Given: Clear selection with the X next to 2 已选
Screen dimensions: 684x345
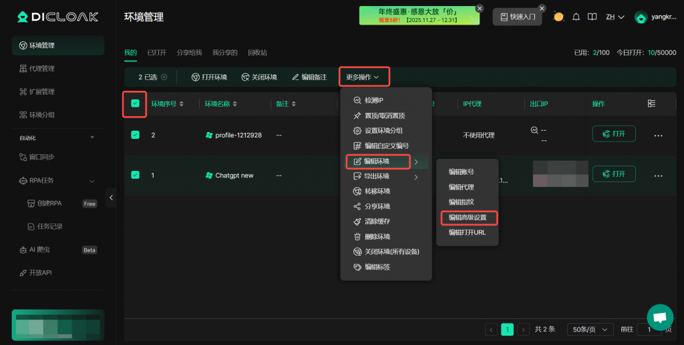Looking at the screenshot, I should 164,77.
